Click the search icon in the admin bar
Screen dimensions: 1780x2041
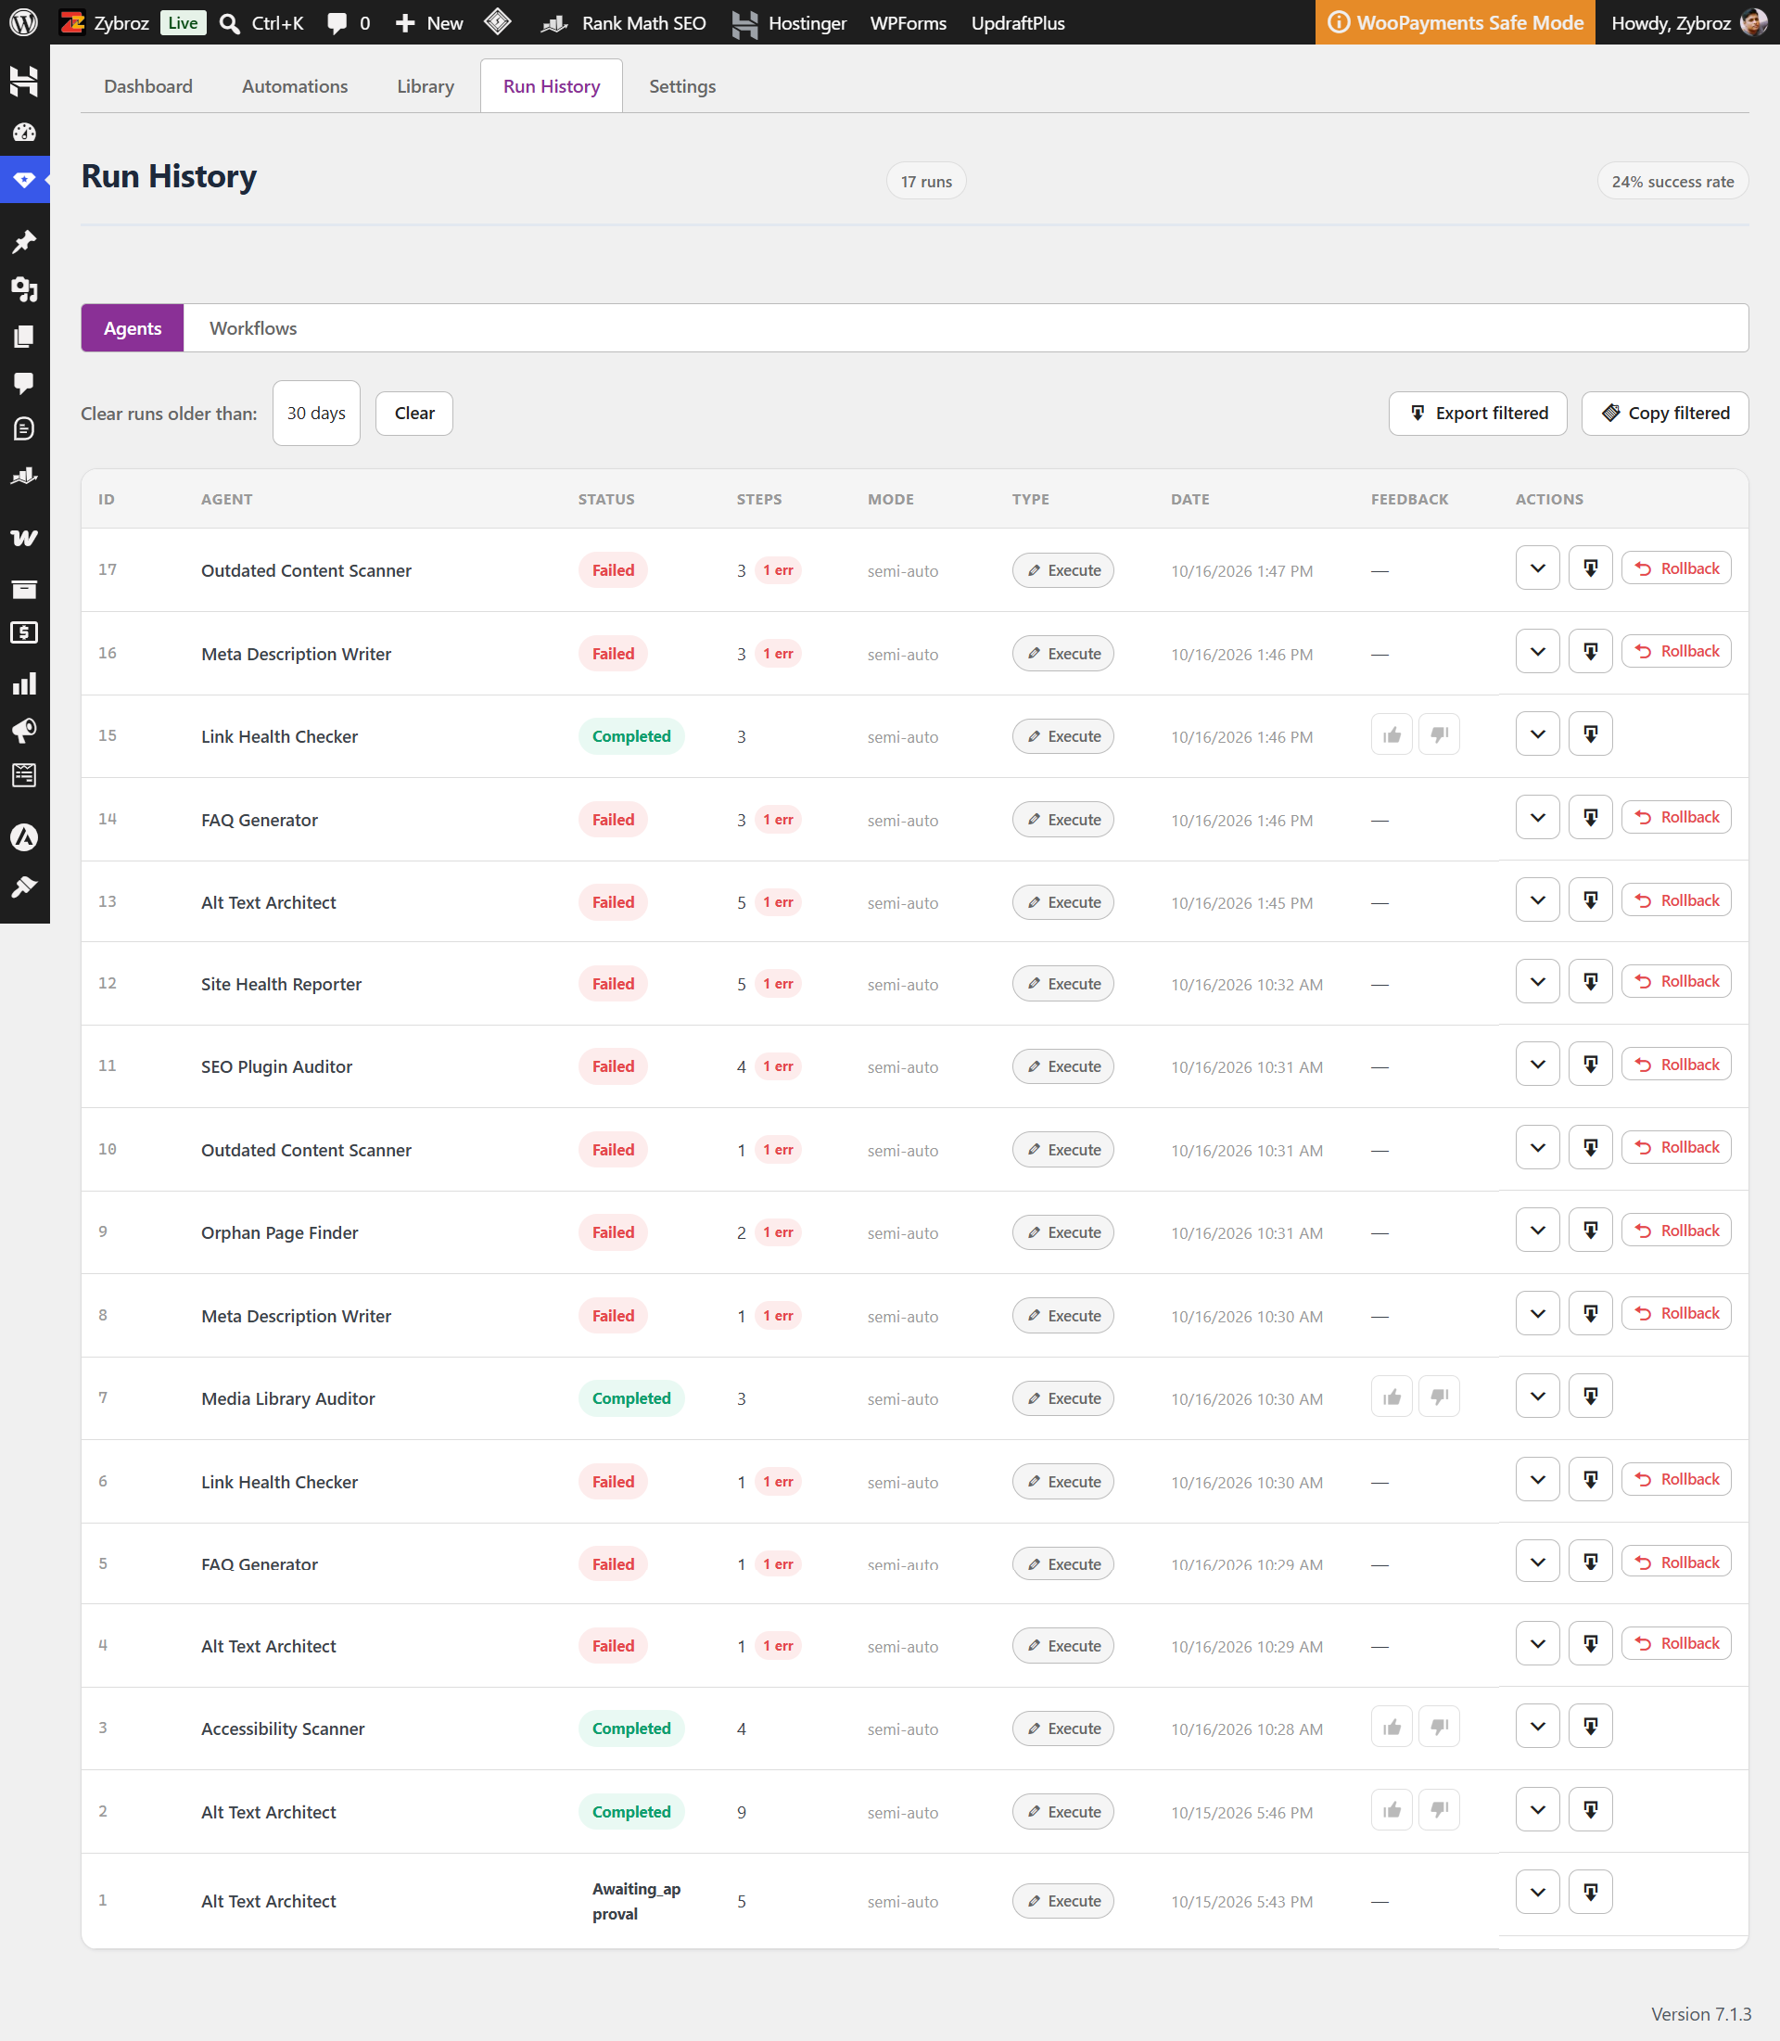(x=230, y=23)
